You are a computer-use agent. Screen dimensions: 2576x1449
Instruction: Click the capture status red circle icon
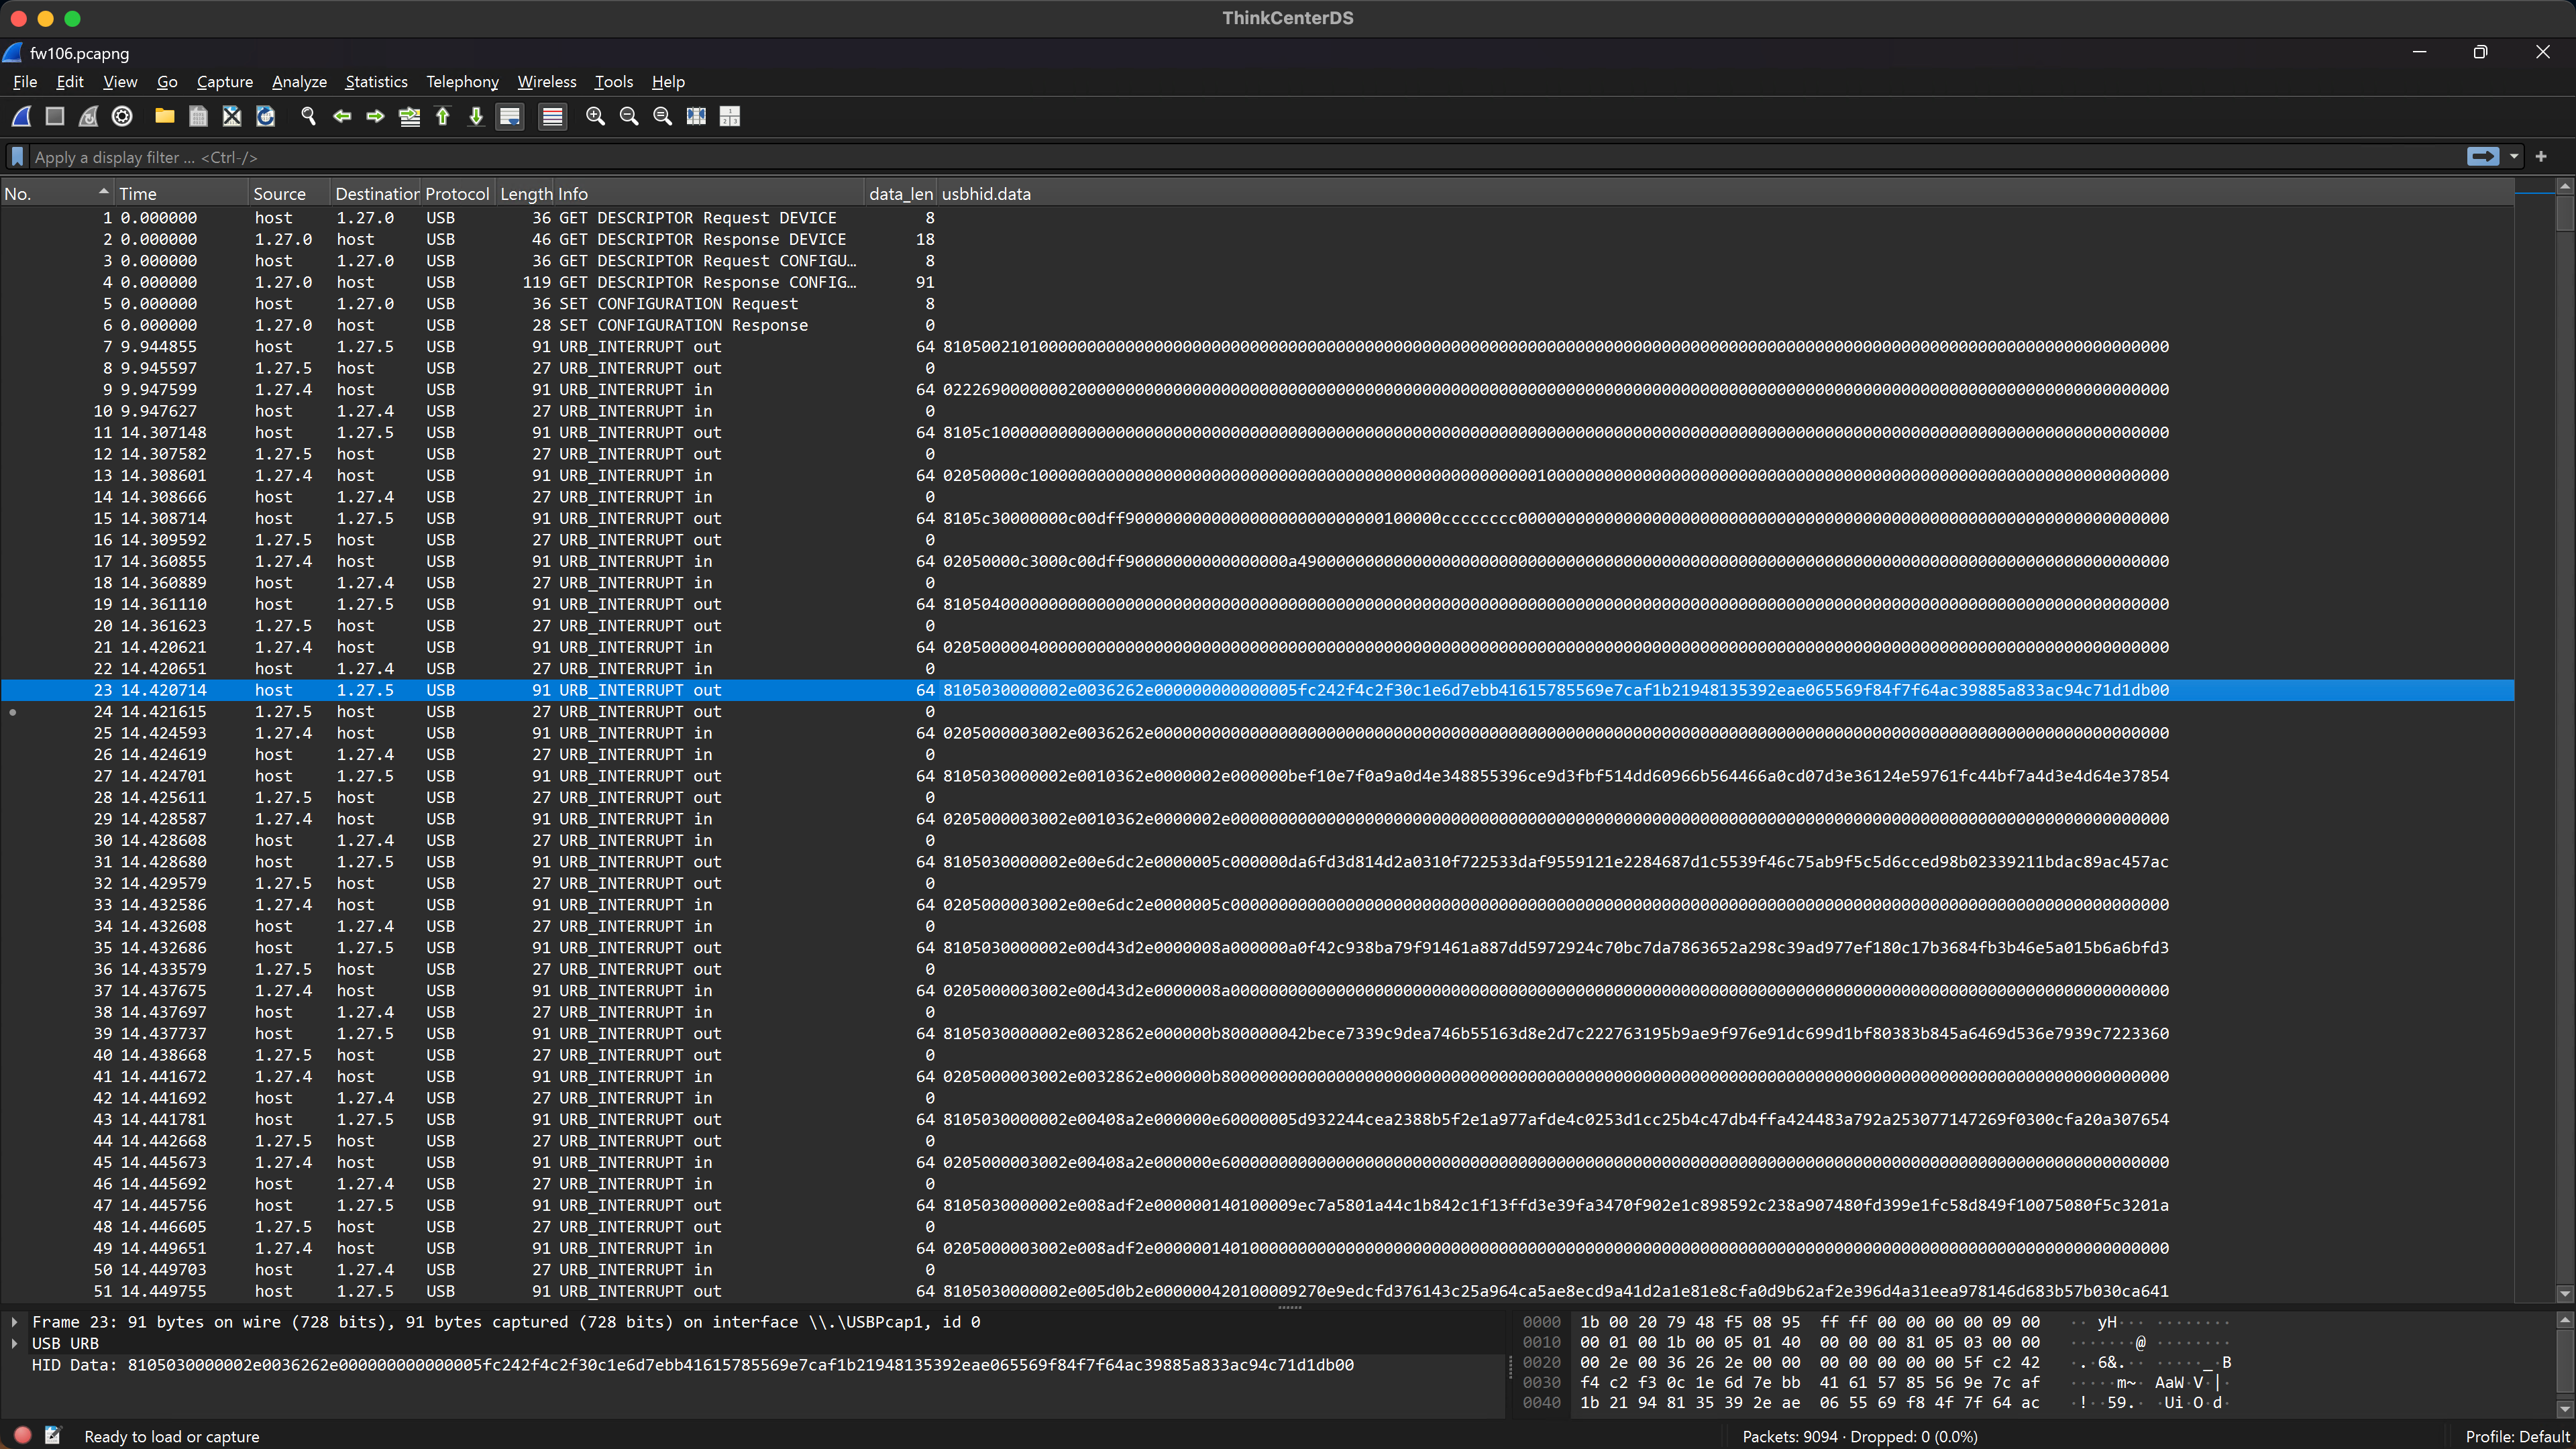click(23, 1435)
